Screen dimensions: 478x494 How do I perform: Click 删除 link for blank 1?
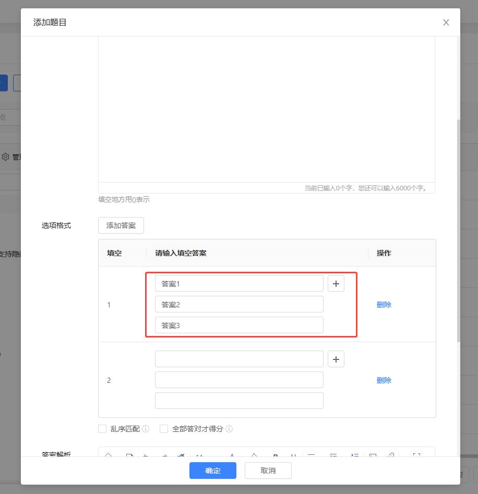[x=384, y=305]
